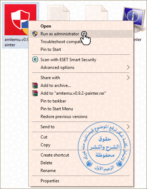The image size is (147, 189).
Task: Expand the Advanced options submenu arrow
Action: (128, 67)
